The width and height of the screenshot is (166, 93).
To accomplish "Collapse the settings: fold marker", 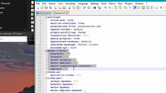I will 46,17.
